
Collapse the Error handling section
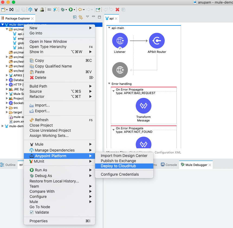(109, 84)
